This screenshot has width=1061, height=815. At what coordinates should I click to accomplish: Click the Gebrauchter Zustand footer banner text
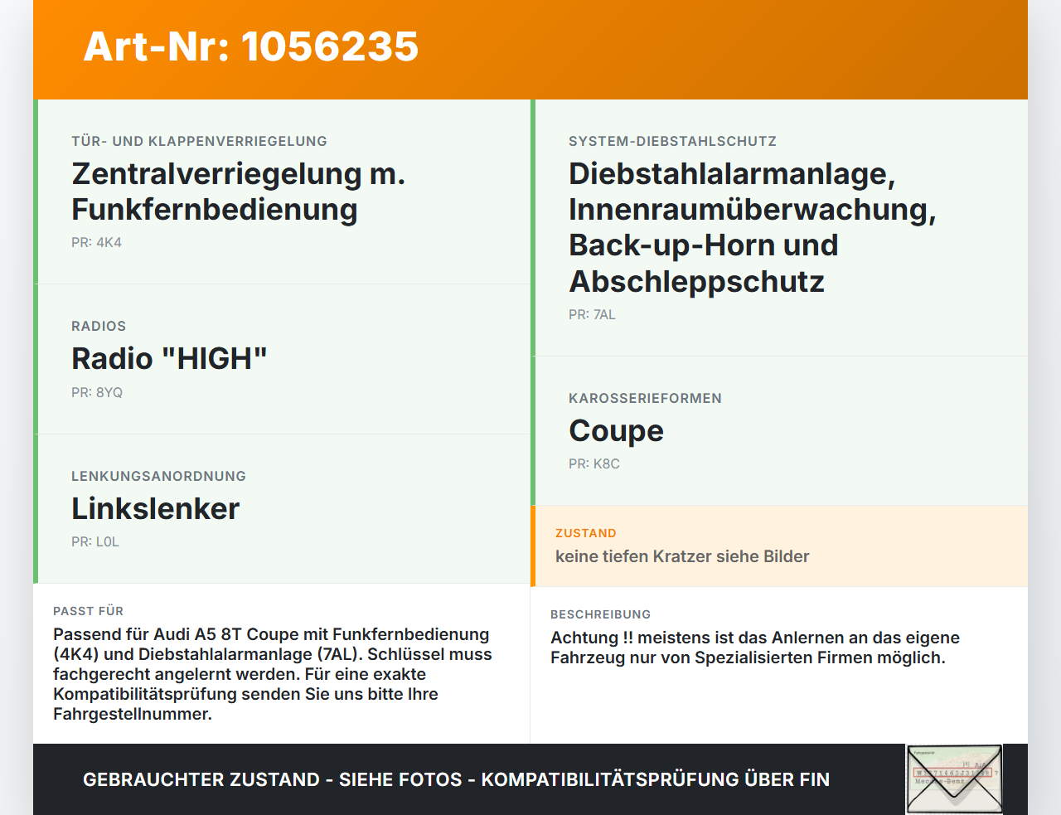click(456, 779)
